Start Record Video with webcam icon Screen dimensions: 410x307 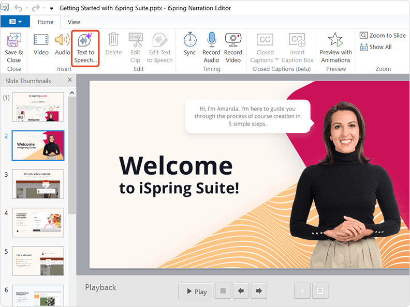233,40
